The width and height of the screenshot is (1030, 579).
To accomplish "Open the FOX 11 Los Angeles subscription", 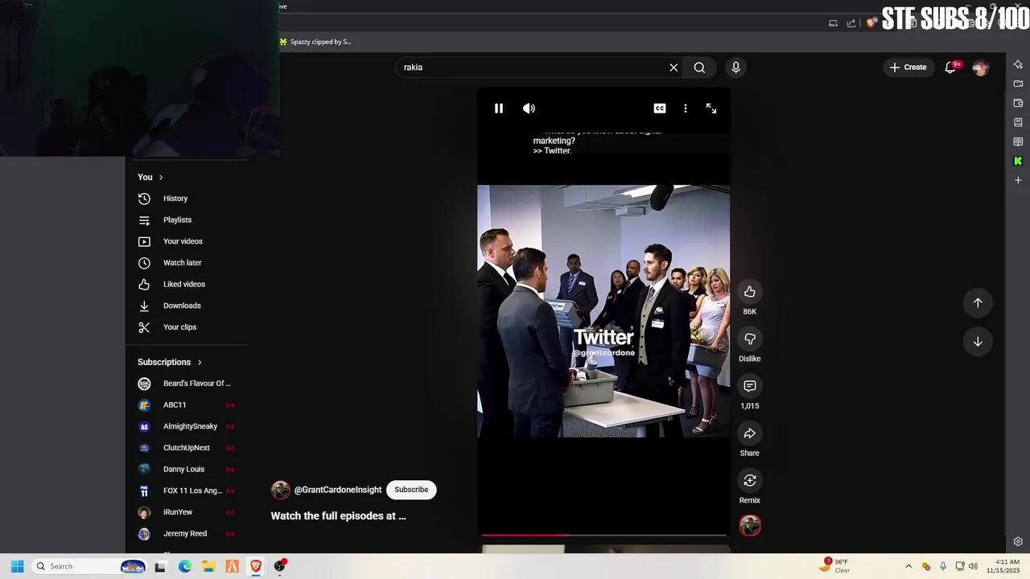I will pyautogui.click(x=187, y=491).
